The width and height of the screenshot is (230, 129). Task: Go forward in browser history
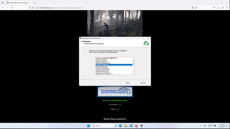pos(7,8)
